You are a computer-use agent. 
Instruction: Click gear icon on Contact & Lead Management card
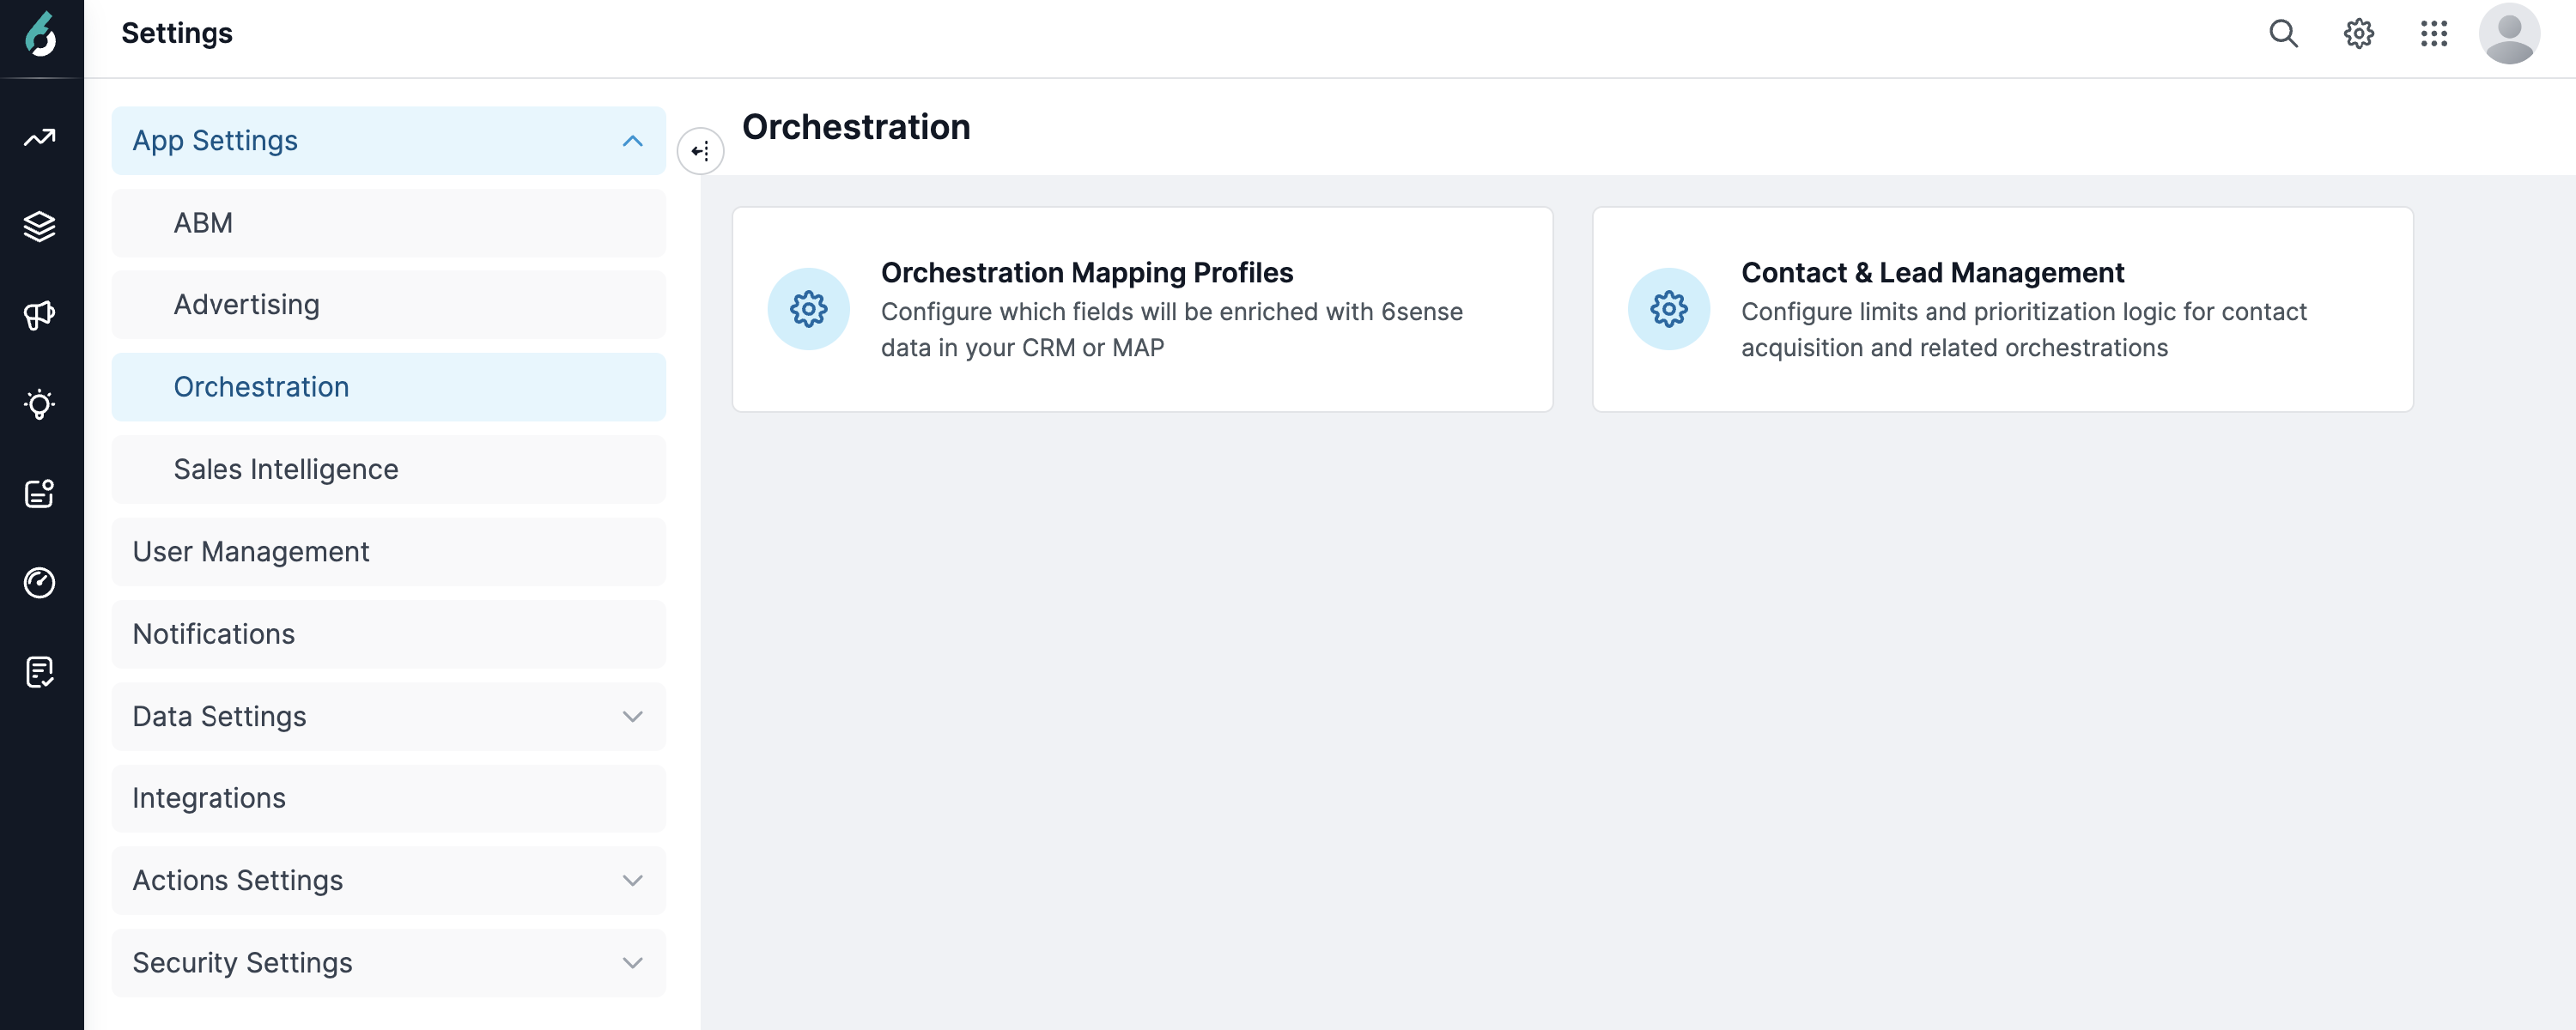tap(1668, 309)
